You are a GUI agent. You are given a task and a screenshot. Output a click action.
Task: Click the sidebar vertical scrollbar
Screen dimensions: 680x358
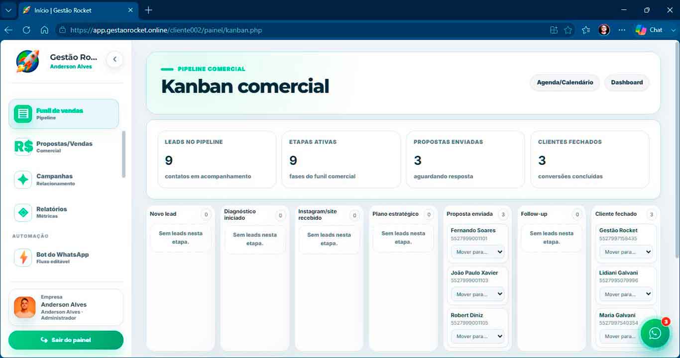[x=123, y=154]
